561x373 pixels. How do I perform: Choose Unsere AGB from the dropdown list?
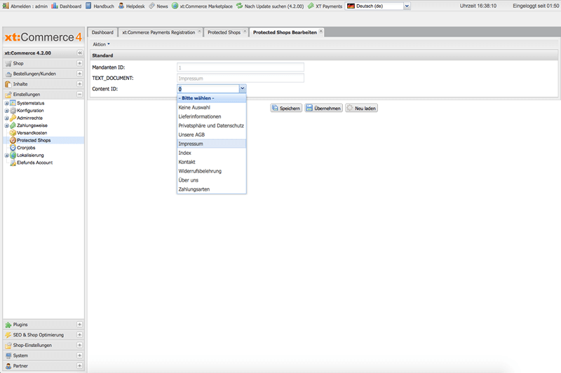212,135
